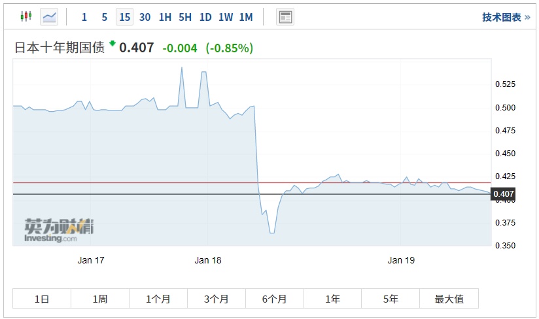Open the 技术图表 link

pyautogui.click(x=506, y=18)
